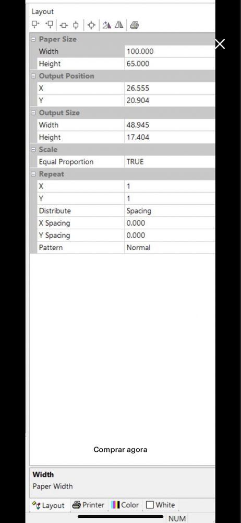
Task: Click the rotate image toolbar icon
Action: click(x=106, y=25)
